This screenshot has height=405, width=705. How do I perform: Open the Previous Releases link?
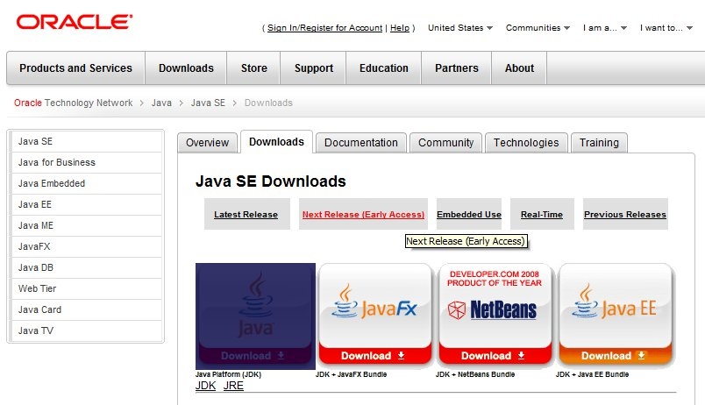pos(624,215)
